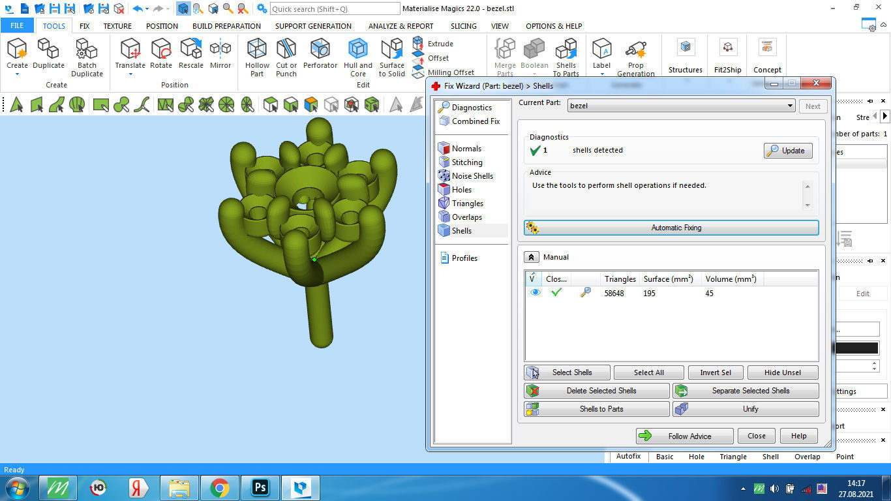Open Photoshop from the taskbar
Viewport: 891px width, 501px height.
(x=260, y=488)
